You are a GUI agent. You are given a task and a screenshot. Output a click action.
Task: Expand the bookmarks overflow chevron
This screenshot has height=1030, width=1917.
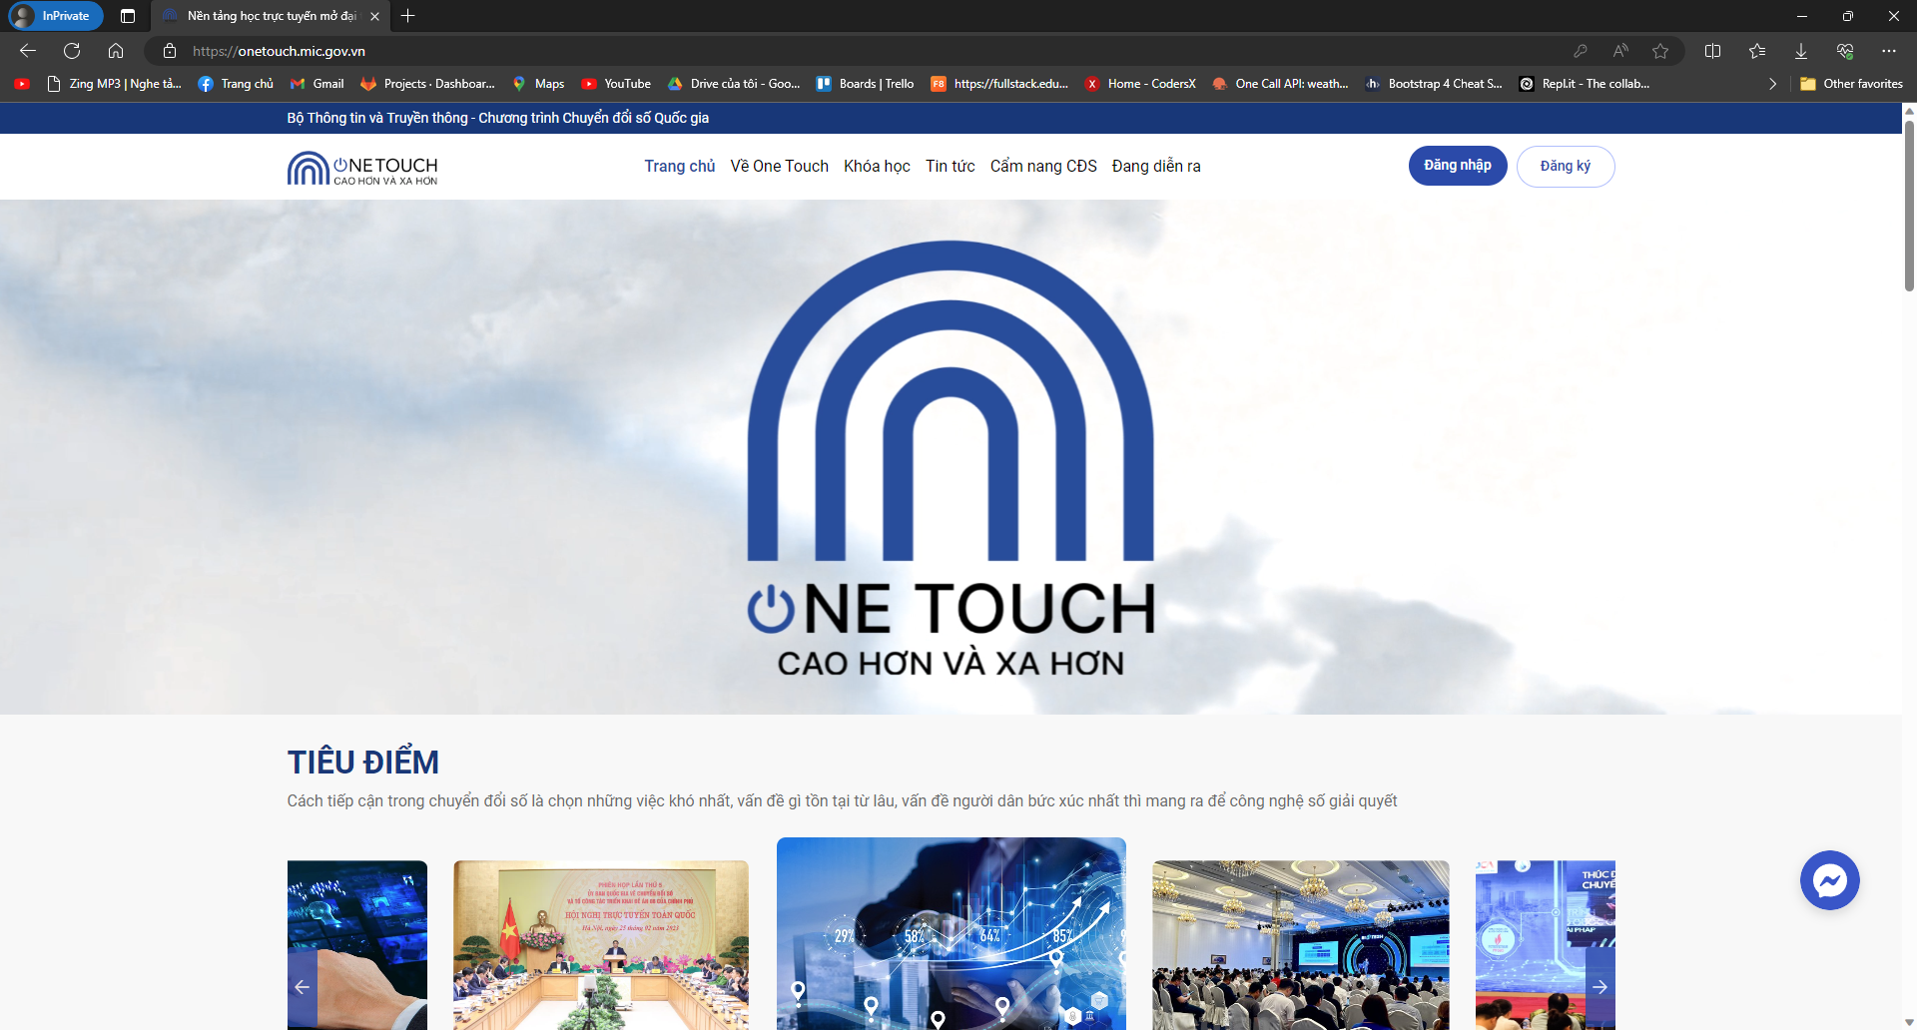tap(1772, 84)
